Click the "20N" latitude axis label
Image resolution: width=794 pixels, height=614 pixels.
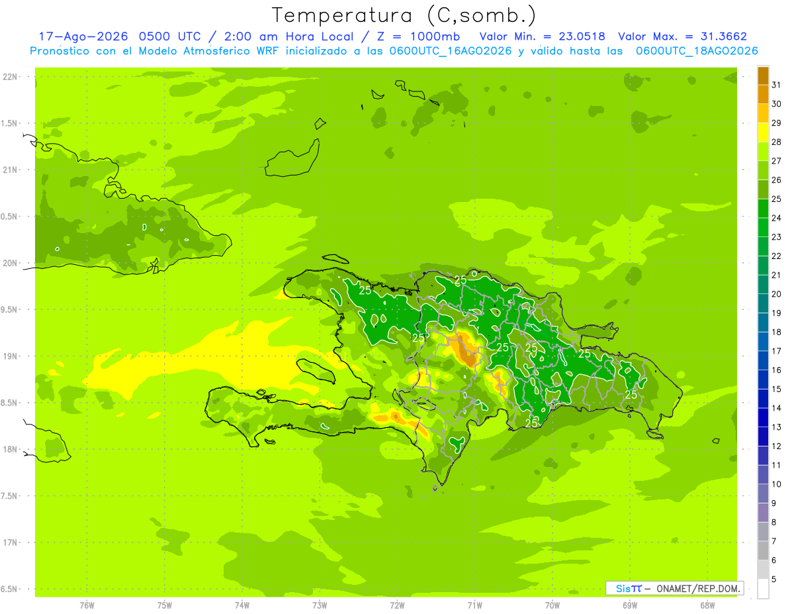(x=10, y=263)
